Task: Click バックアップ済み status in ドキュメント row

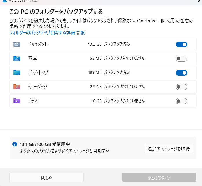Action: point(117,44)
